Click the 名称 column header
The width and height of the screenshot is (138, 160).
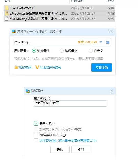7,1
